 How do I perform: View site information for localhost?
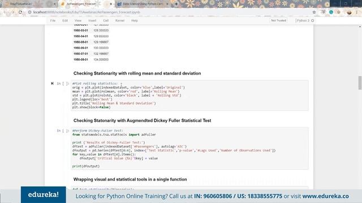click(x=29, y=12)
